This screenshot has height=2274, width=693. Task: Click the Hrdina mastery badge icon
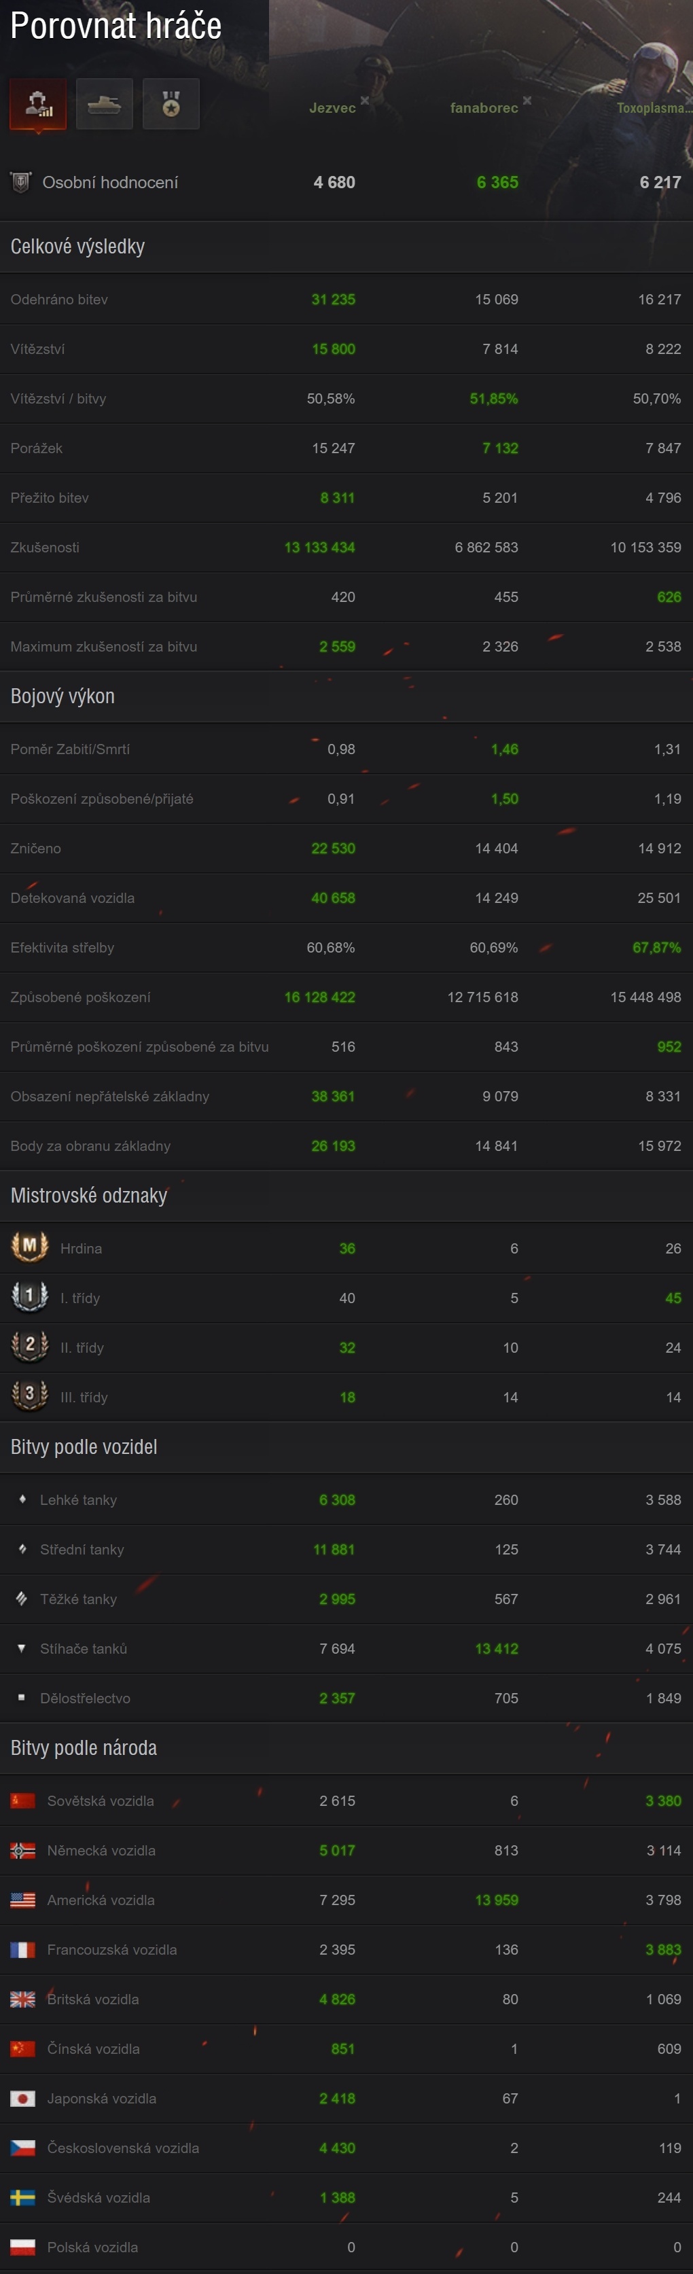coord(29,1247)
